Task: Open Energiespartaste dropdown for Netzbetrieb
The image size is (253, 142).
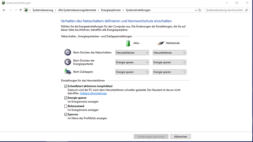Action: tap(169, 62)
